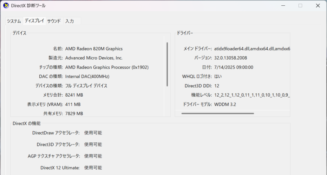Click the 機能レベル: label
Image resolution: width=327 pixels, height=175 pixels.
[201, 95]
